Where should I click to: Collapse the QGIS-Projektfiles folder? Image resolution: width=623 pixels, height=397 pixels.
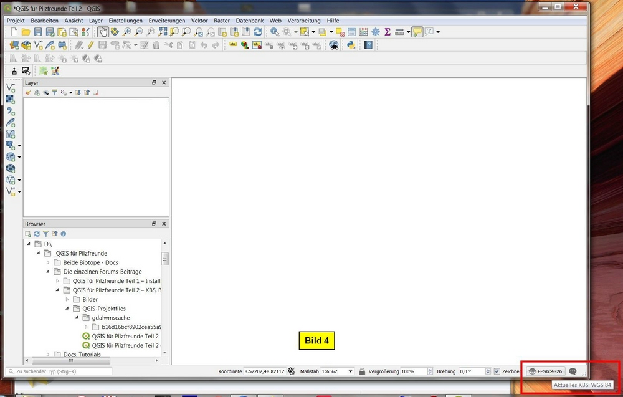tap(67, 309)
